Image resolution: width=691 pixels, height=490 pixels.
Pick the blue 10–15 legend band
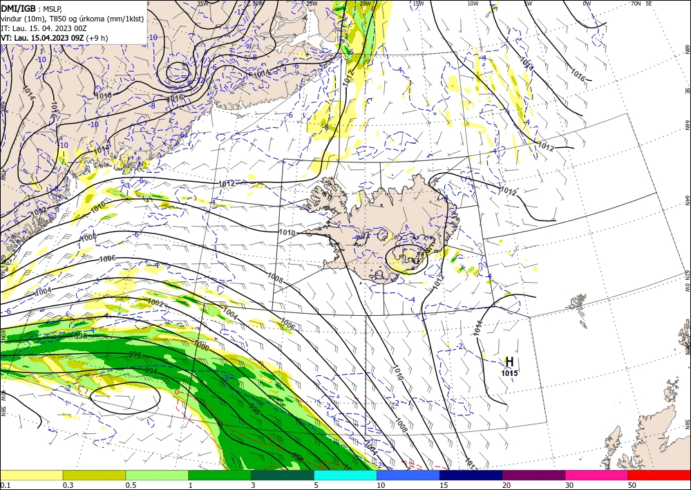pyautogui.click(x=408, y=475)
